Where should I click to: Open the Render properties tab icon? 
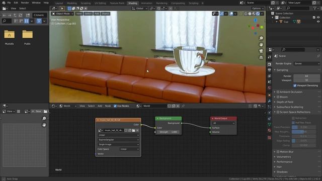tap(270, 64)
